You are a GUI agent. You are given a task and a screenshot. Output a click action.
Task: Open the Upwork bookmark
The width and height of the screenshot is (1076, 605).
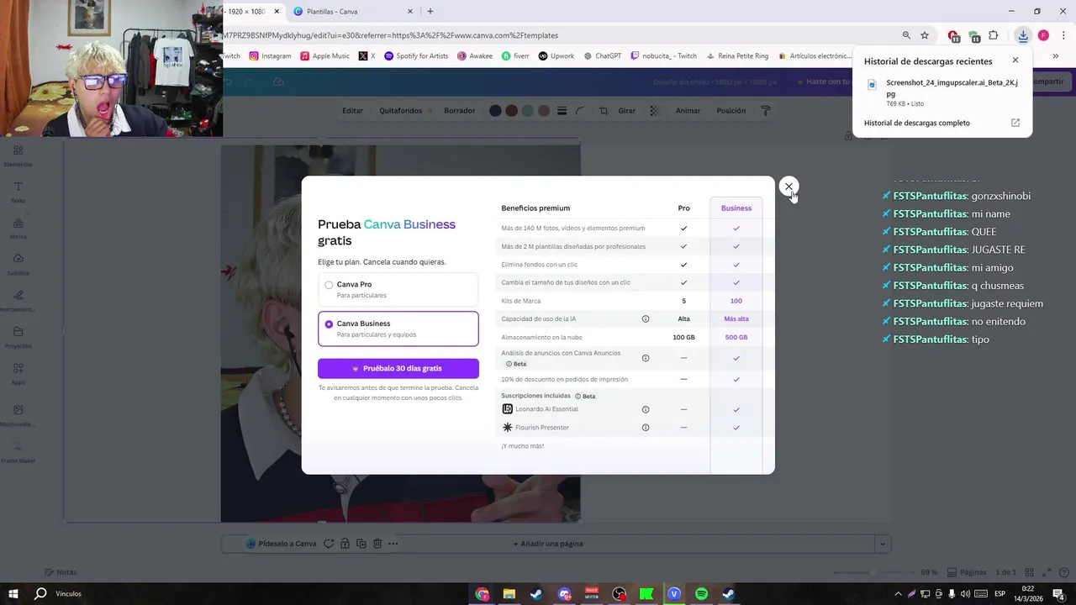point(556,56)
